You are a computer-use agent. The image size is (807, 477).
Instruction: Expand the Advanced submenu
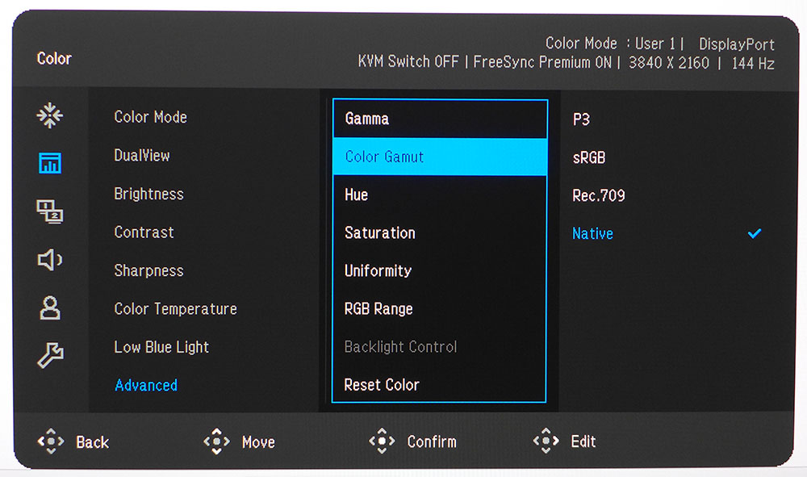pos(146,386)
